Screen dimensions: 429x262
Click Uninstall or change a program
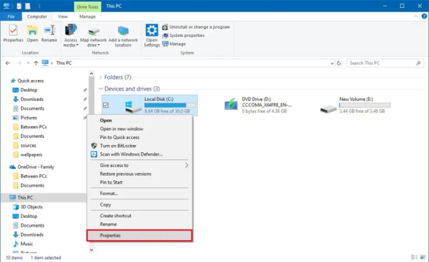(x=196, y=27)
